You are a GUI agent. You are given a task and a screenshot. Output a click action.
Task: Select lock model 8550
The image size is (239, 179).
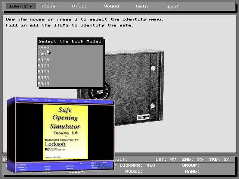[70, 48]
